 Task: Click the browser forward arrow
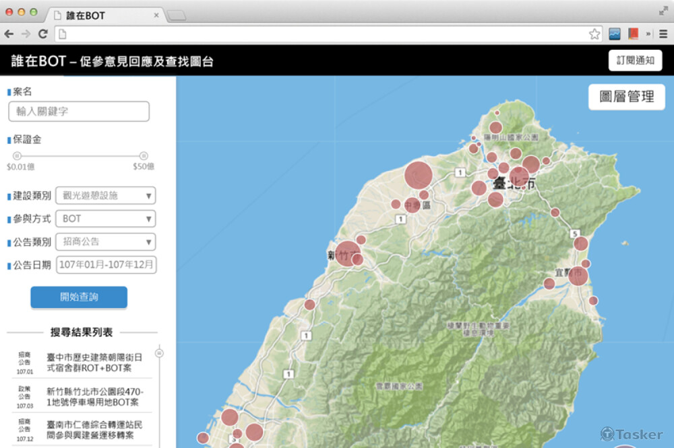coord(26,34)
